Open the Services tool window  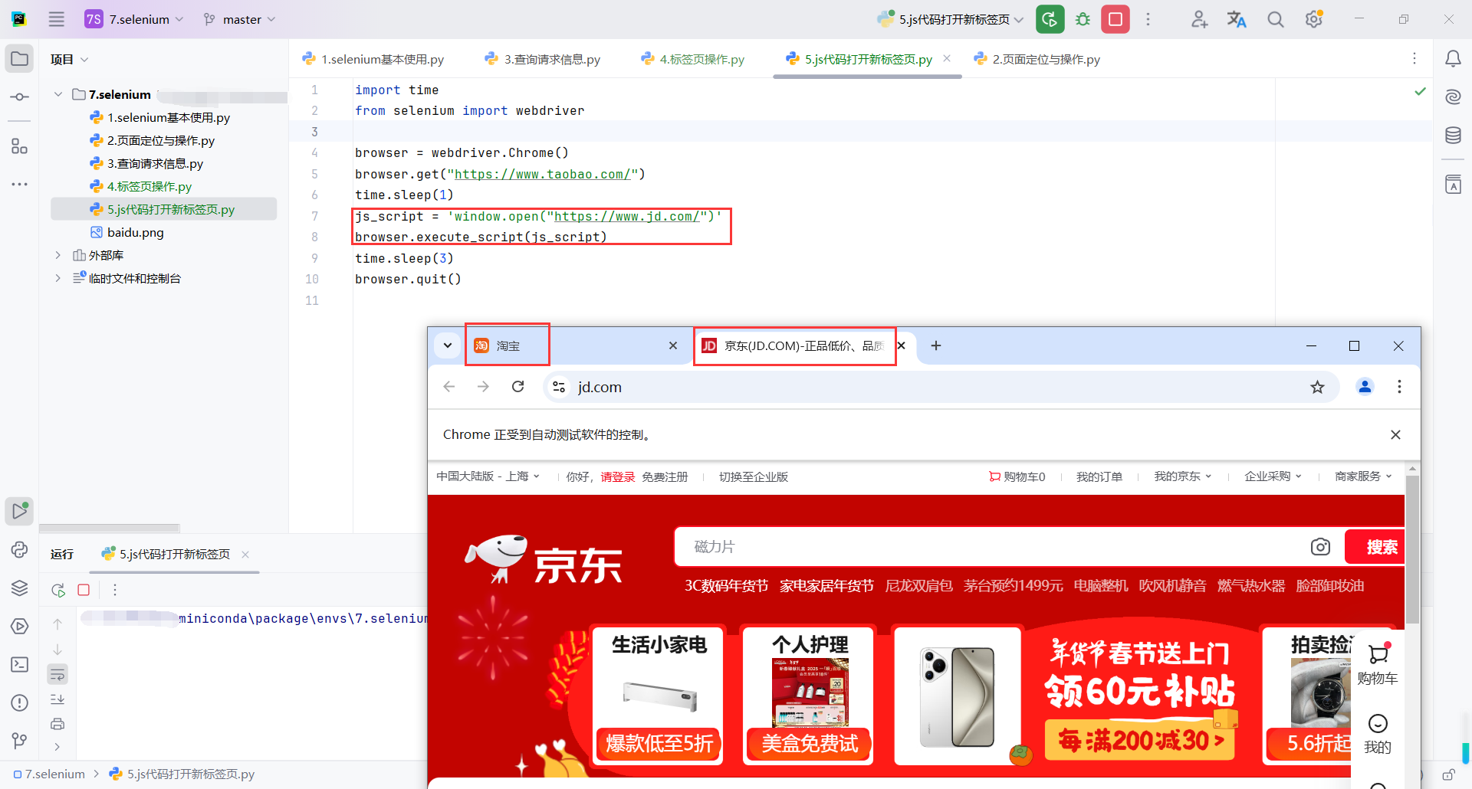point(19,626)
